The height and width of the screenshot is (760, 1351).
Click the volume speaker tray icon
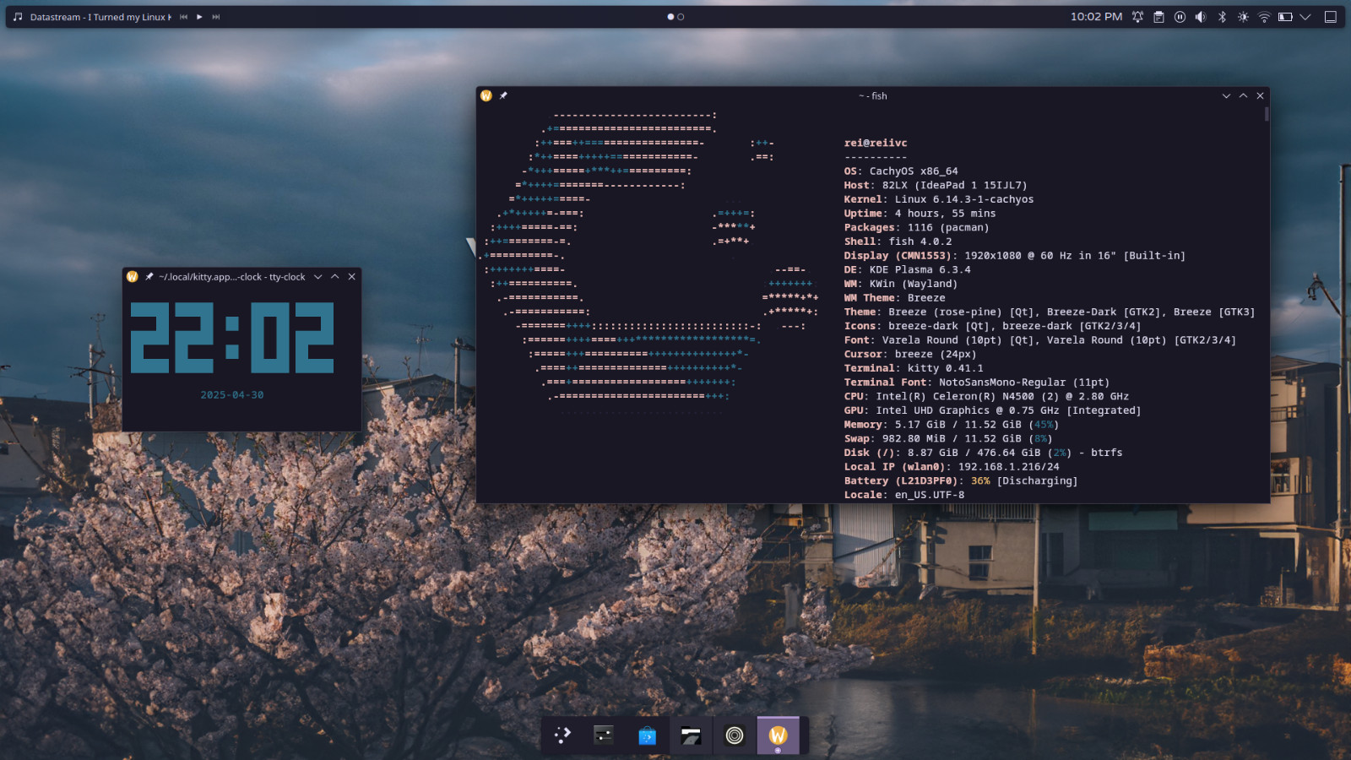coord(1201,17)
